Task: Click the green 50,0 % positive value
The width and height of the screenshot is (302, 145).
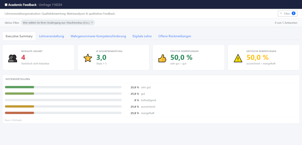Action: pos(181,57)
